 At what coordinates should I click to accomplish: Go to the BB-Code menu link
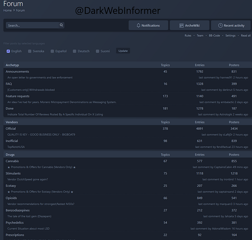[214, 36]
